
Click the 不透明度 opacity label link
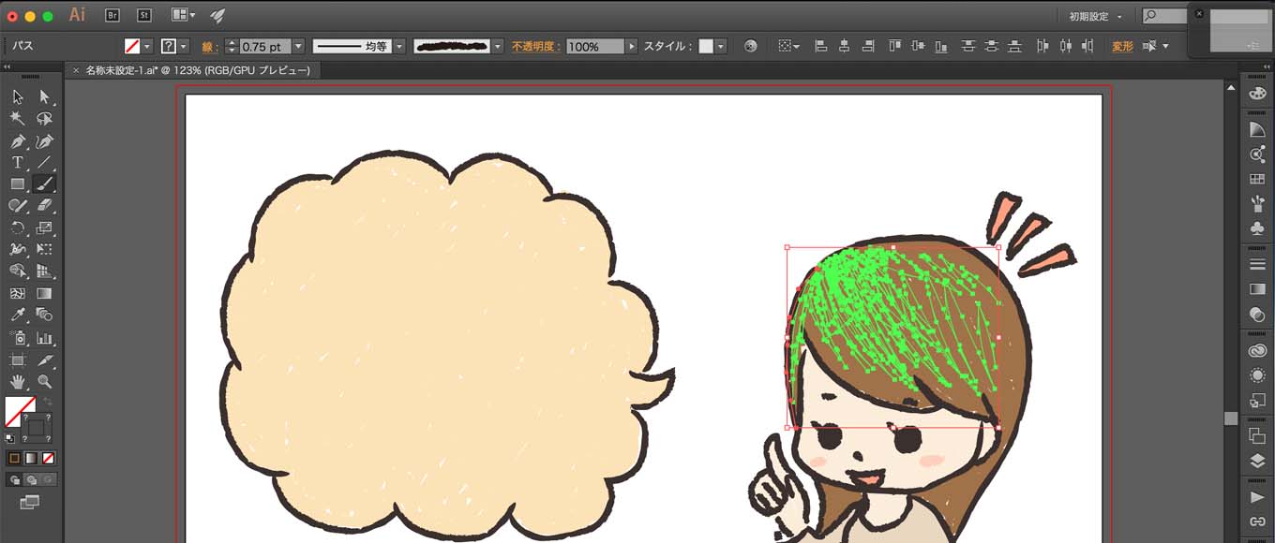pyautogui.click(x=535, y=46)
